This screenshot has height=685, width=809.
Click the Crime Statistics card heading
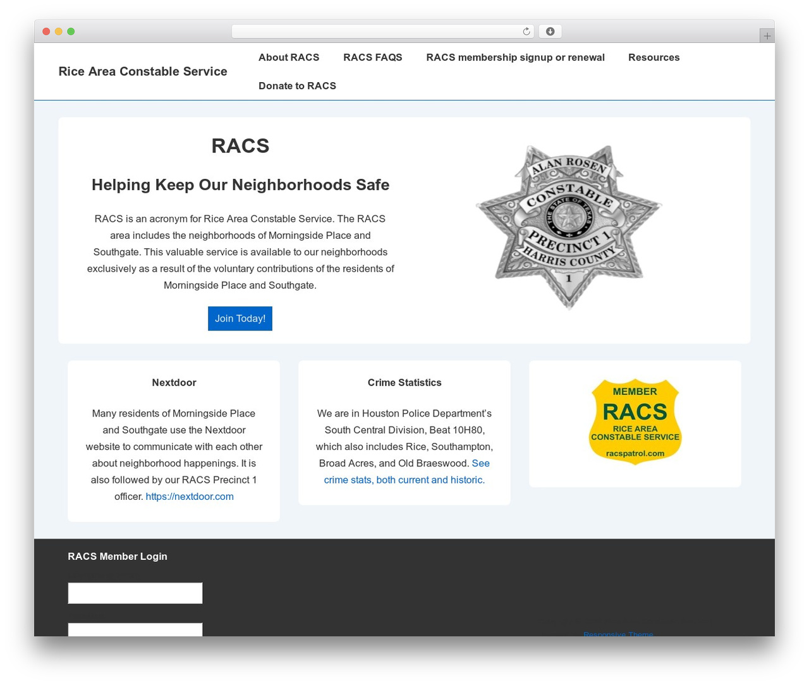(x=404, y=383)
